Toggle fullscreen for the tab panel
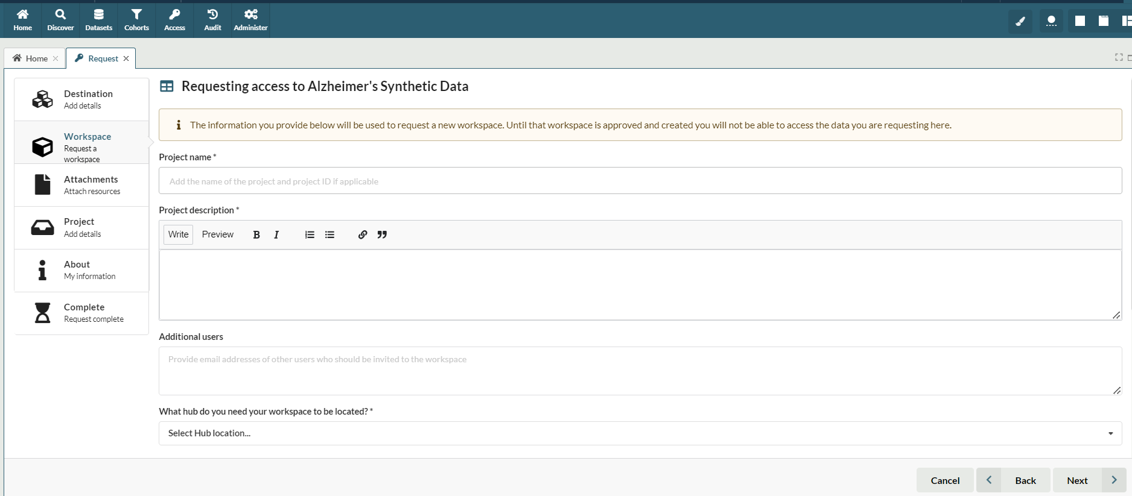Viewport: 1132px width, 496px height. 1118,57
